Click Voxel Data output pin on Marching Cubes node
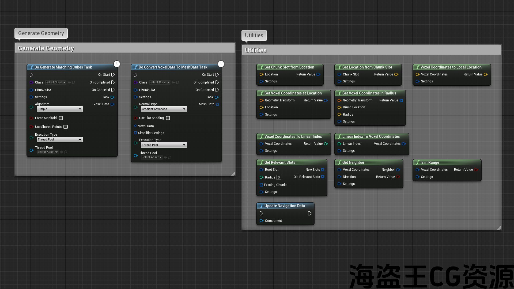Screen dimensions: 514x289 pos(112,104)
